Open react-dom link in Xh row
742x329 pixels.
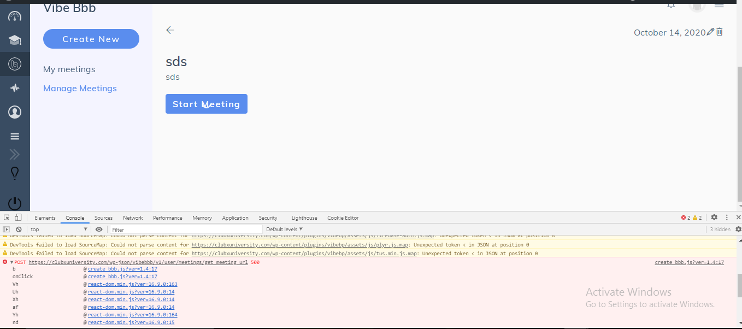click(131, 299)
